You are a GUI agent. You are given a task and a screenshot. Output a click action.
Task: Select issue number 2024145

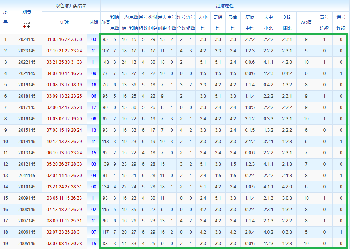27,39
